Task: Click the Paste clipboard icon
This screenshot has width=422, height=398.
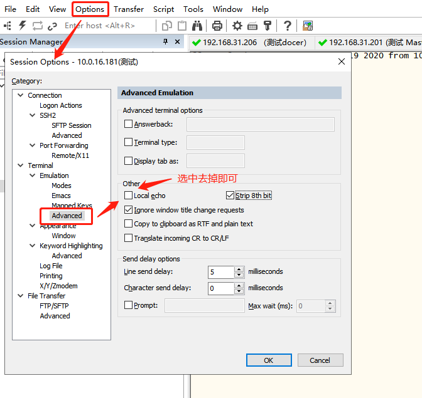Action: click(182, 26)
